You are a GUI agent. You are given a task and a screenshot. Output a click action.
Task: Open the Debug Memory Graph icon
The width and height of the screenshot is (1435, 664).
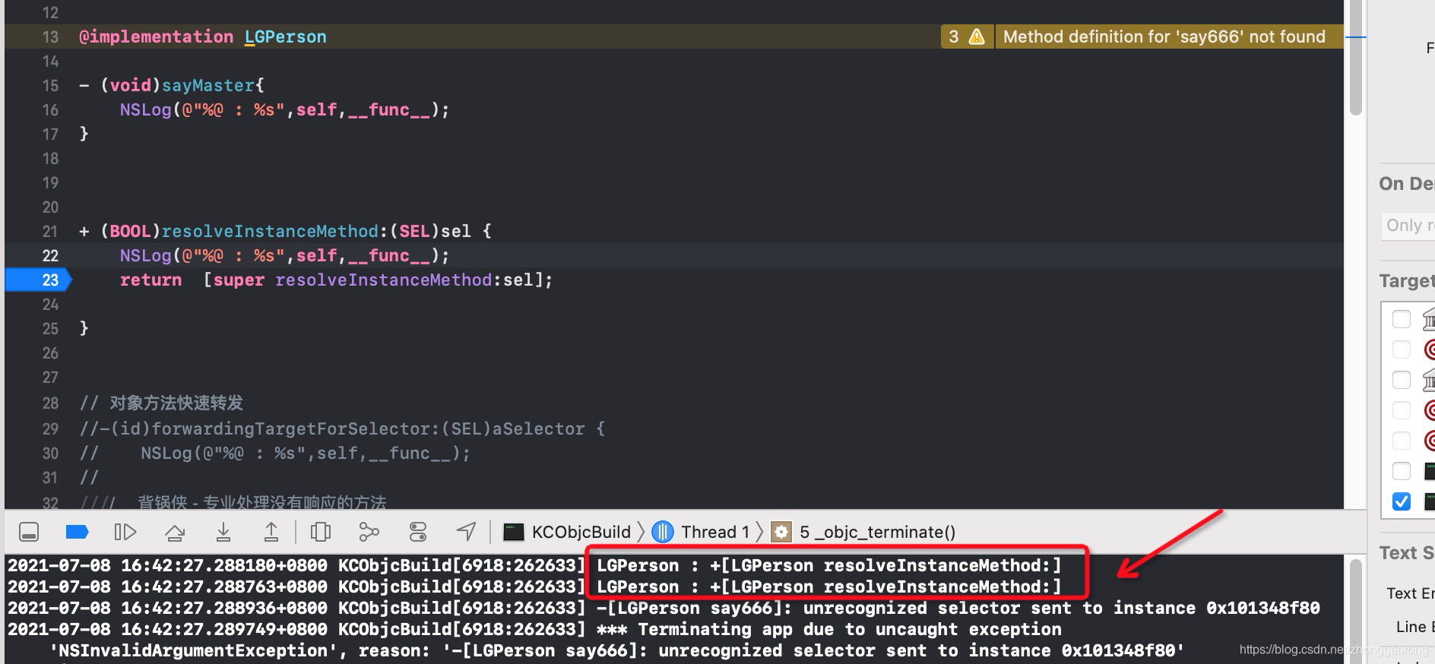pyautogui.click(x=369, y=532)
